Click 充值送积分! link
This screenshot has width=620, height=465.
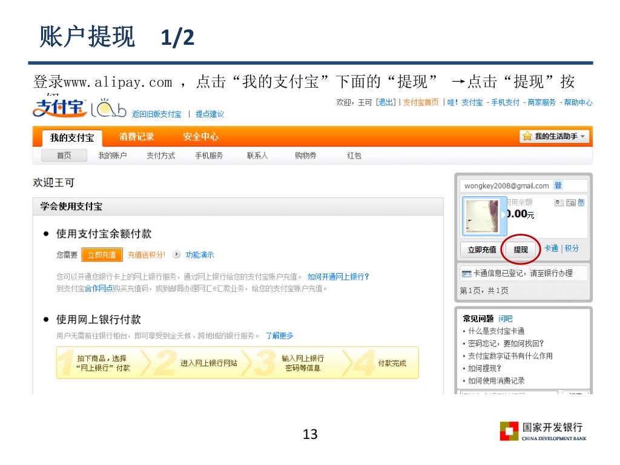[146, 255]
